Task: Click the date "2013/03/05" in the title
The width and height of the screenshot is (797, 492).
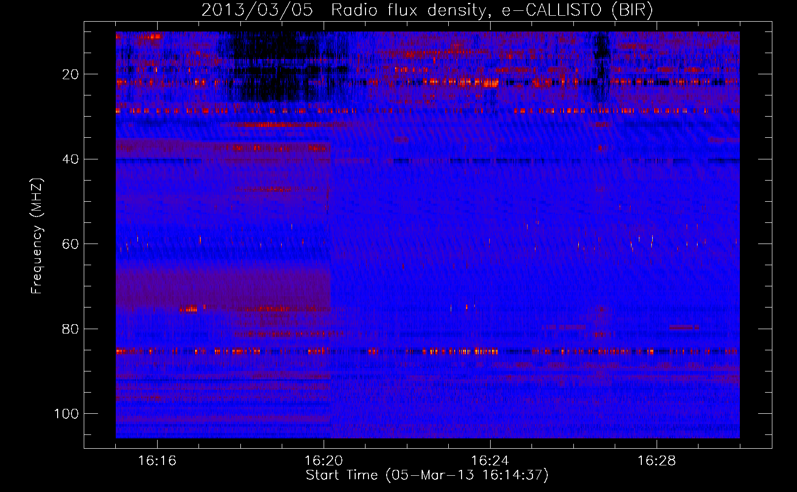Action: [x=257, y=10]
